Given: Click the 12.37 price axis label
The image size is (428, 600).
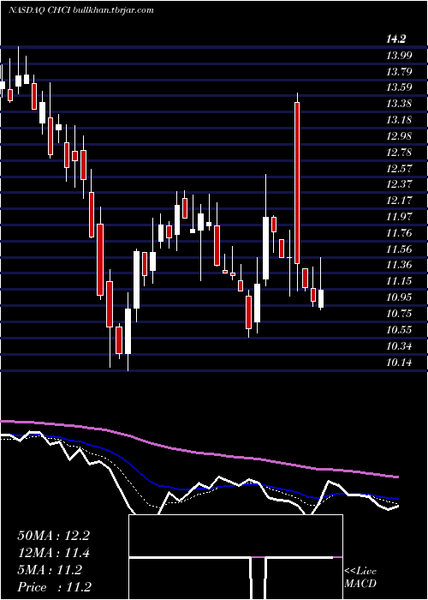Looking at the screenshot, I should (399, 184).
